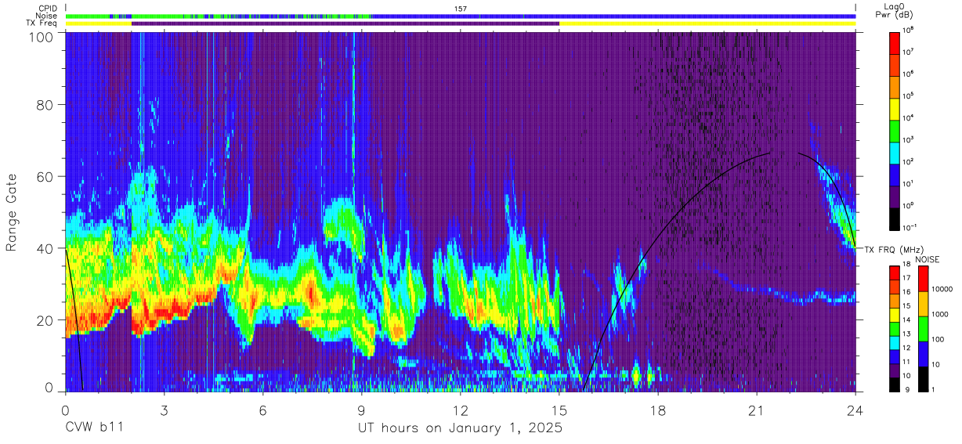Click the red segment of the TX FRQ colorbar
The image size is (962, 444).
click(895, 273)
